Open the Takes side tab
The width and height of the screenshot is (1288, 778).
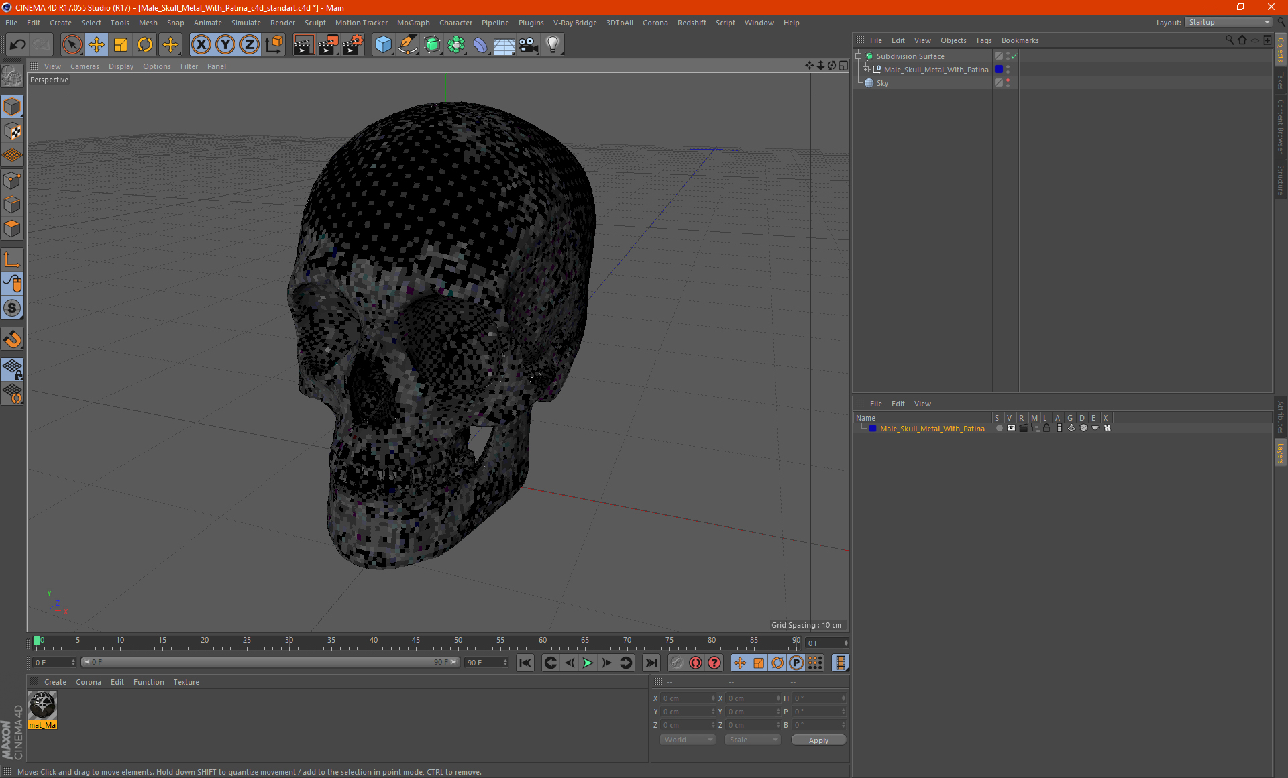[x=1280, y=80]
